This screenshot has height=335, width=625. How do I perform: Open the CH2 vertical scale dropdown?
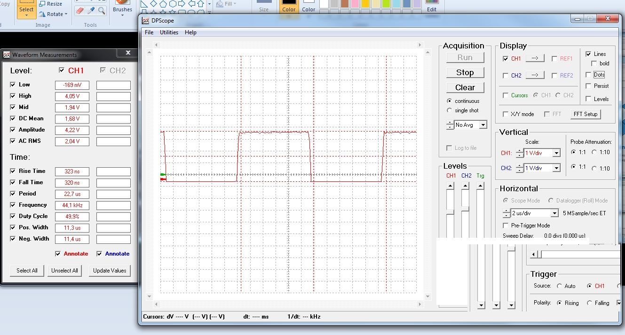(x=557, y=168)
